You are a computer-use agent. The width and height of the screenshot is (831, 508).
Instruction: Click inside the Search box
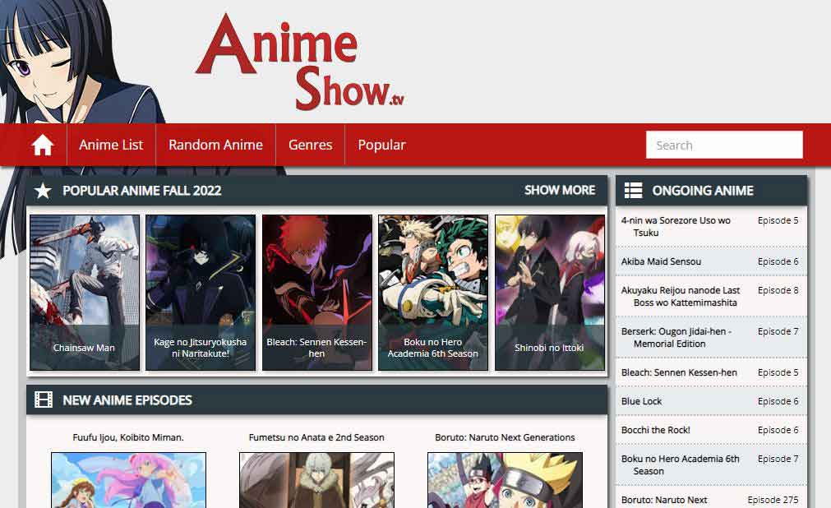tap(724, 145)
